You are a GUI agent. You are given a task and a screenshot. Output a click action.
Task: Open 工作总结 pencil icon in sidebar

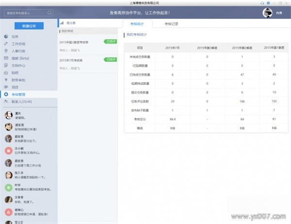coord(6,44)
